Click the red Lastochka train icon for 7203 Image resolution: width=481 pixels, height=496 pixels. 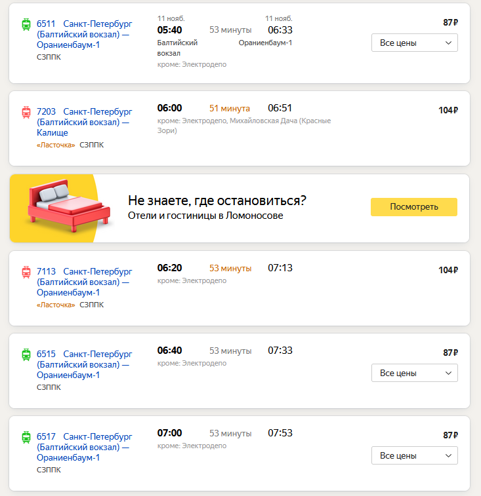tap(26, 112)
